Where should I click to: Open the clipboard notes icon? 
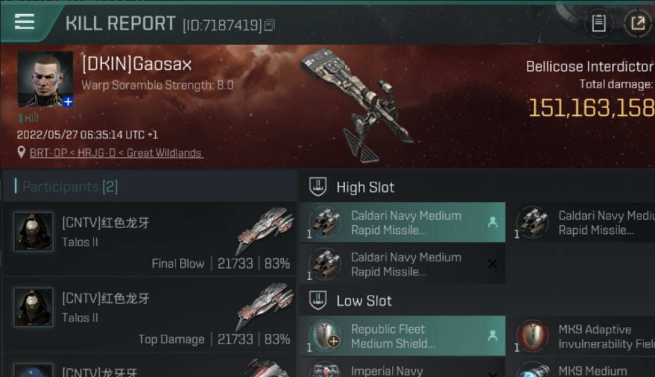[x=598, y=23]
